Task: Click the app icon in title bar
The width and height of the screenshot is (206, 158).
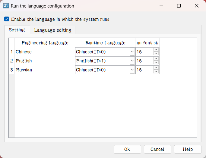Action: coord(6,6)
